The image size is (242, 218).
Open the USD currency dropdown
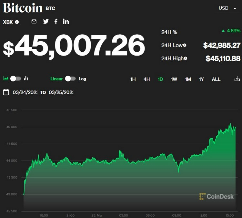(227, 8)
